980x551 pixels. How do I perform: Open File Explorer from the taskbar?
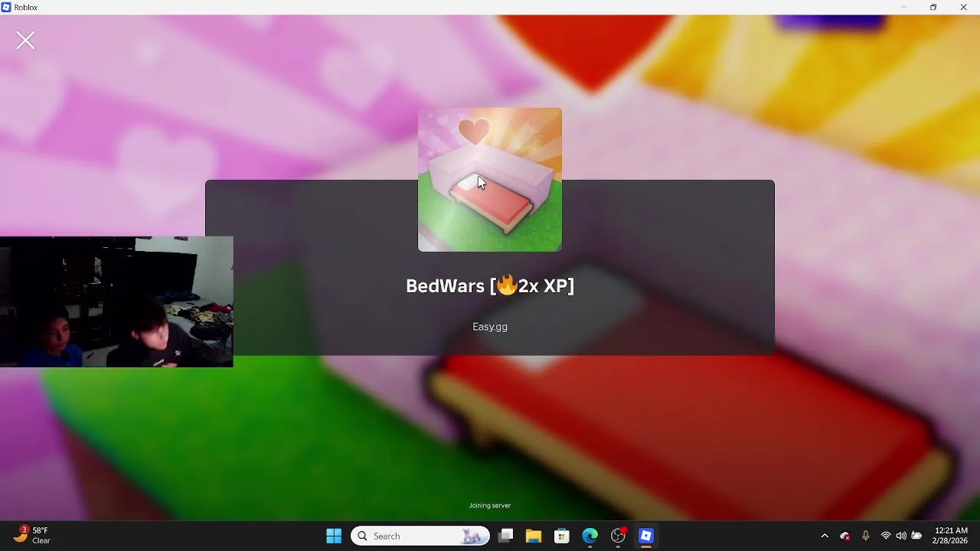tap(534, 536)
